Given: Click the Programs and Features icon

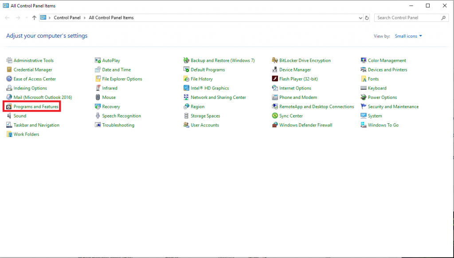Looking at the screenshot, I should 9,107.
